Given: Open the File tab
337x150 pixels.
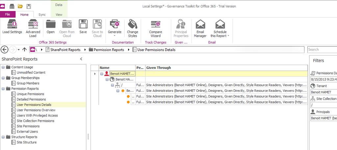Looking at the screenshot, I should click(x=8, y=14).
